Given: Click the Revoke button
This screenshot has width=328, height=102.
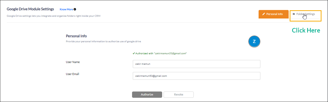Looking at the screenshot, I should [x=179, y=94].
